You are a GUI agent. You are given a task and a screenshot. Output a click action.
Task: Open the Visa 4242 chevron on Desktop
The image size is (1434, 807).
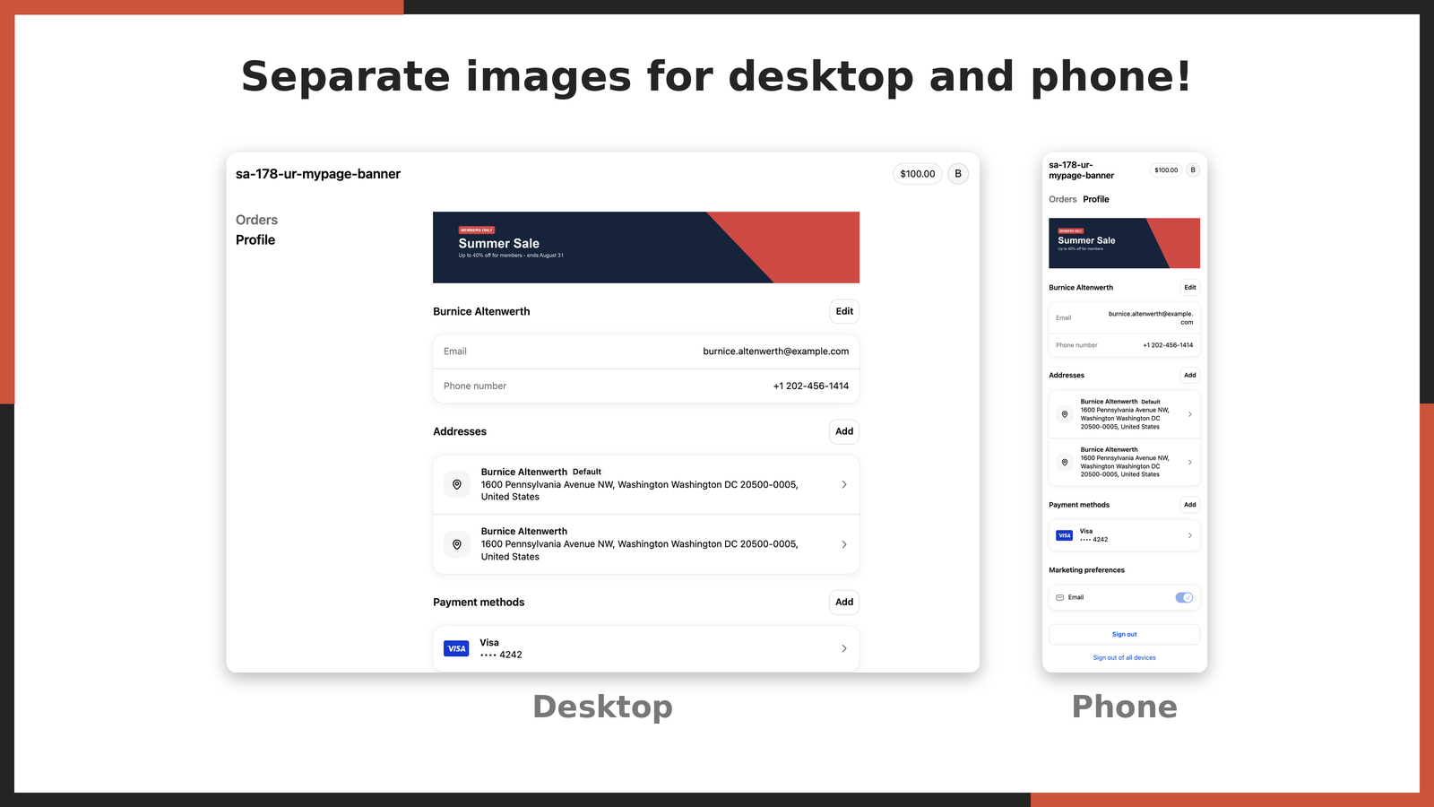[844, 648]
